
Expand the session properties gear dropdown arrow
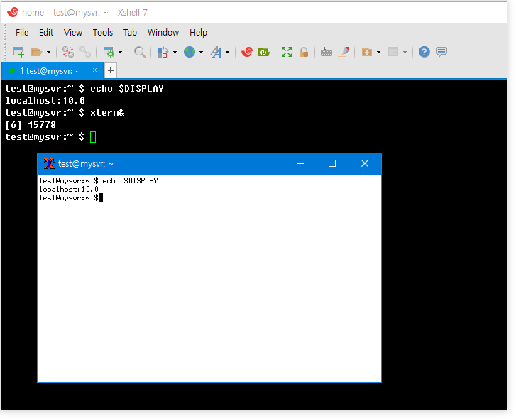(120, 52)
